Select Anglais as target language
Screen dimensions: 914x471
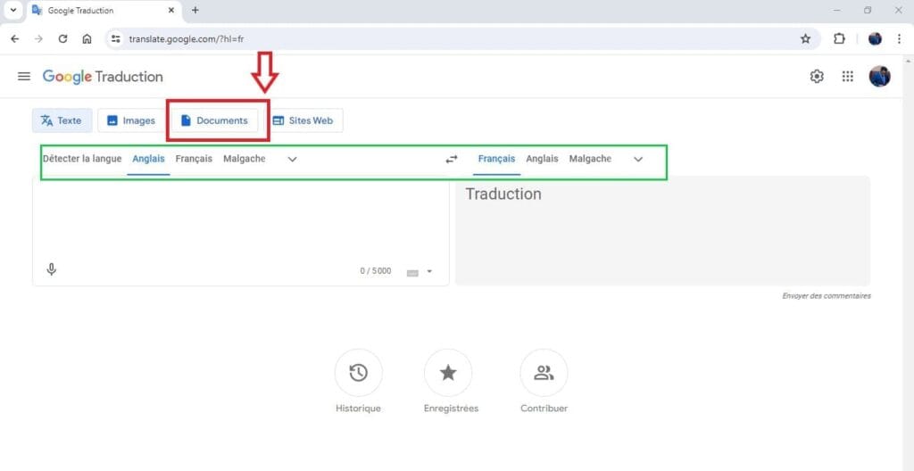click(x=542, y=159)
